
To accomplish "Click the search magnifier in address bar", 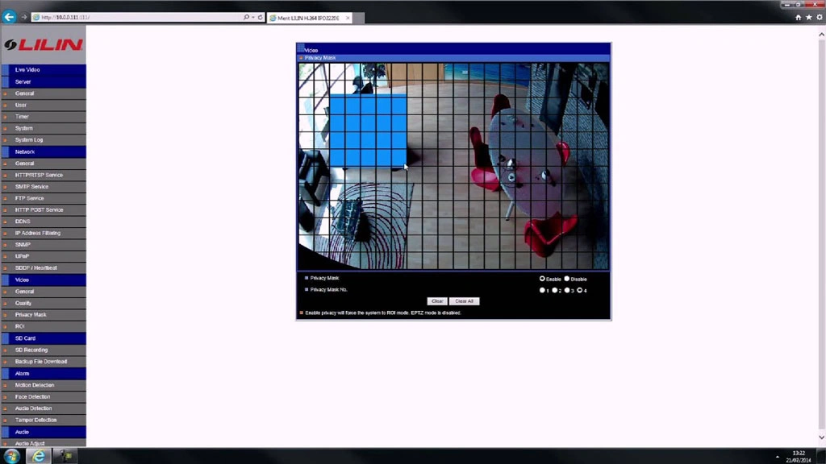I will tap(246, 17).
